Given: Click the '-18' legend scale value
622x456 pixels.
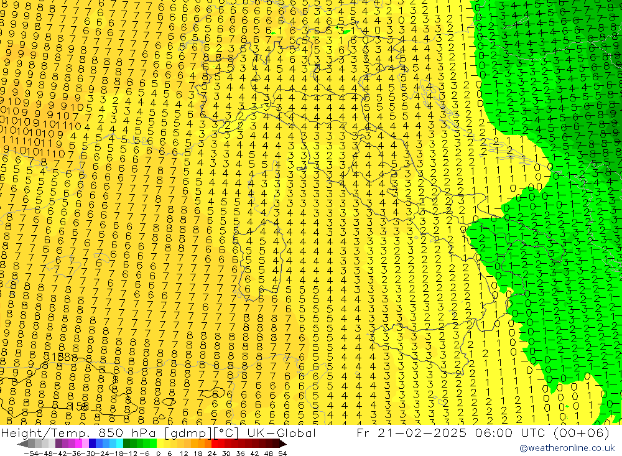Looking at the screenshot, I should click(116, 454).
